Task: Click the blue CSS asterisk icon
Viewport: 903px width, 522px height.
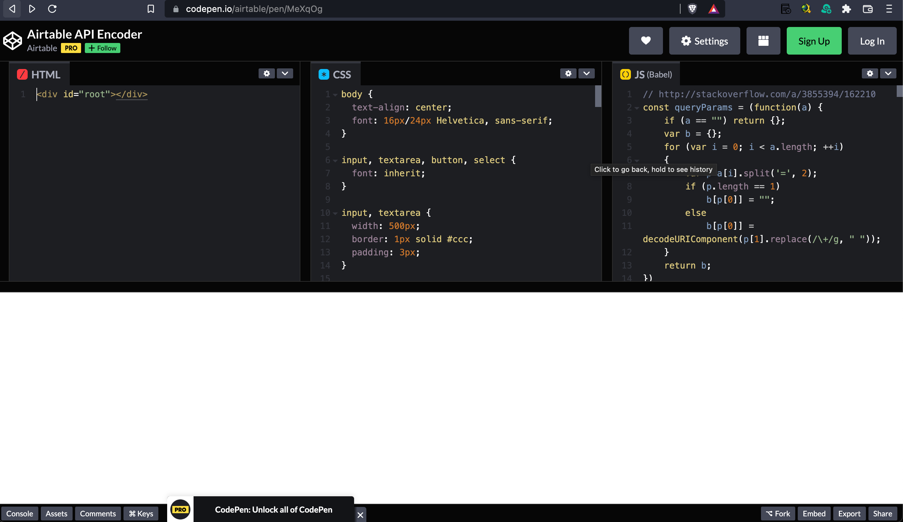Action: click(x=324, y=74)
